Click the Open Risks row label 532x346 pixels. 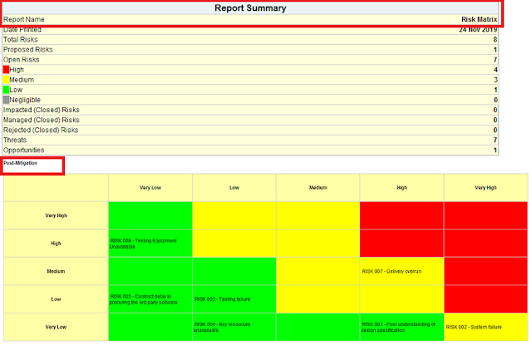coord(21,60)
